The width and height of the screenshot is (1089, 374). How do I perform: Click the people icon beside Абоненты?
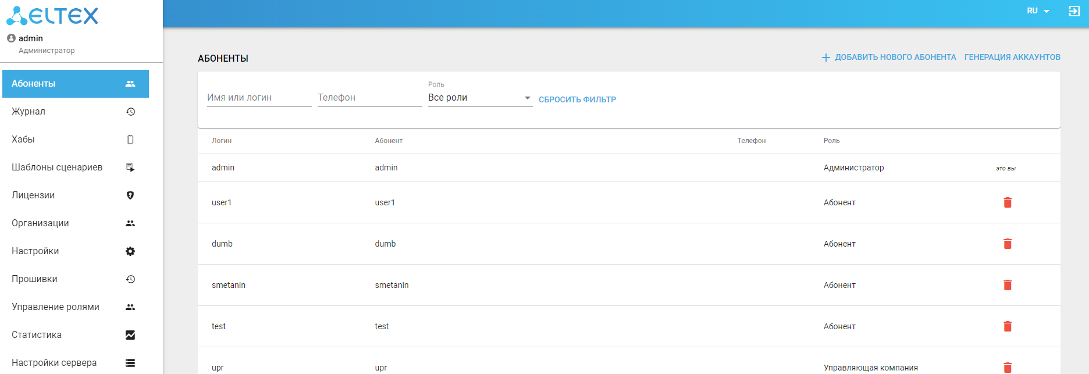tap(130, 84)
